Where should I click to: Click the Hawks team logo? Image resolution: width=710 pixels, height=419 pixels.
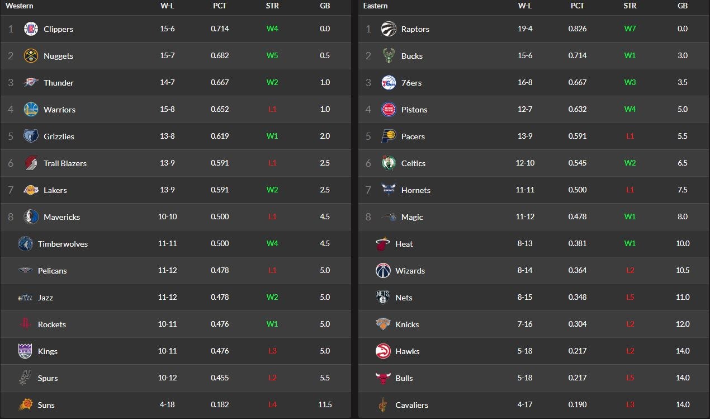click(x=383, y=351)
